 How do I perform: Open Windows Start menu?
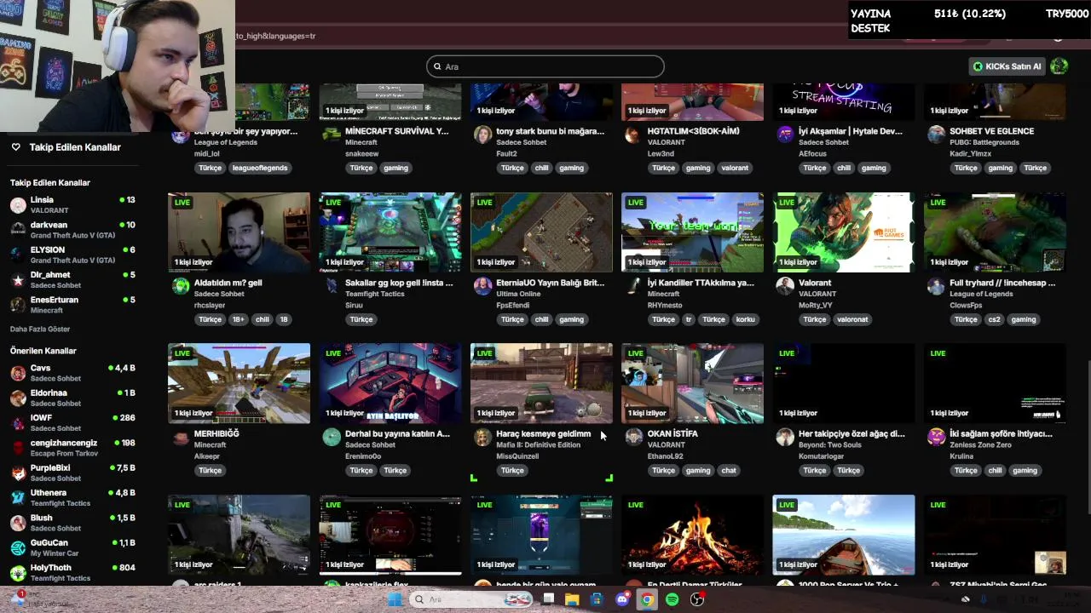coord(395,599)
